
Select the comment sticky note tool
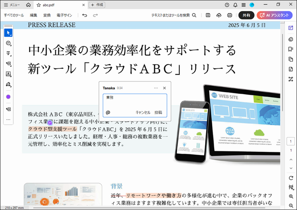(x=8, y=43)
